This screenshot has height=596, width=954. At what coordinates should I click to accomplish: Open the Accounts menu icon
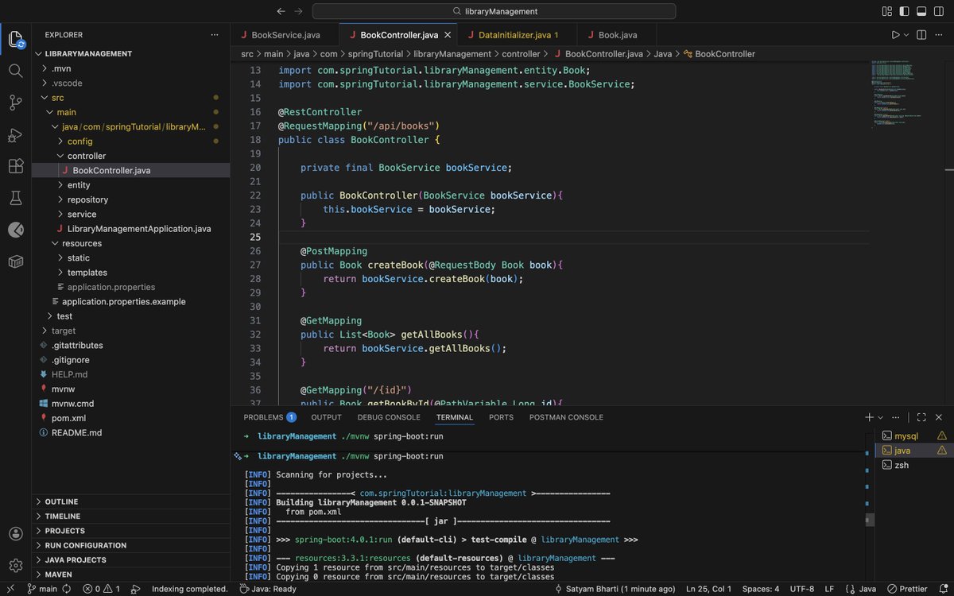[x=16, y=533]
